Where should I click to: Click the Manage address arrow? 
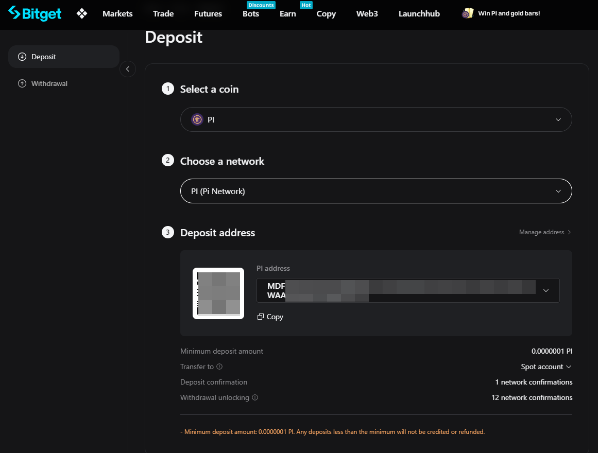click(569, 232)
